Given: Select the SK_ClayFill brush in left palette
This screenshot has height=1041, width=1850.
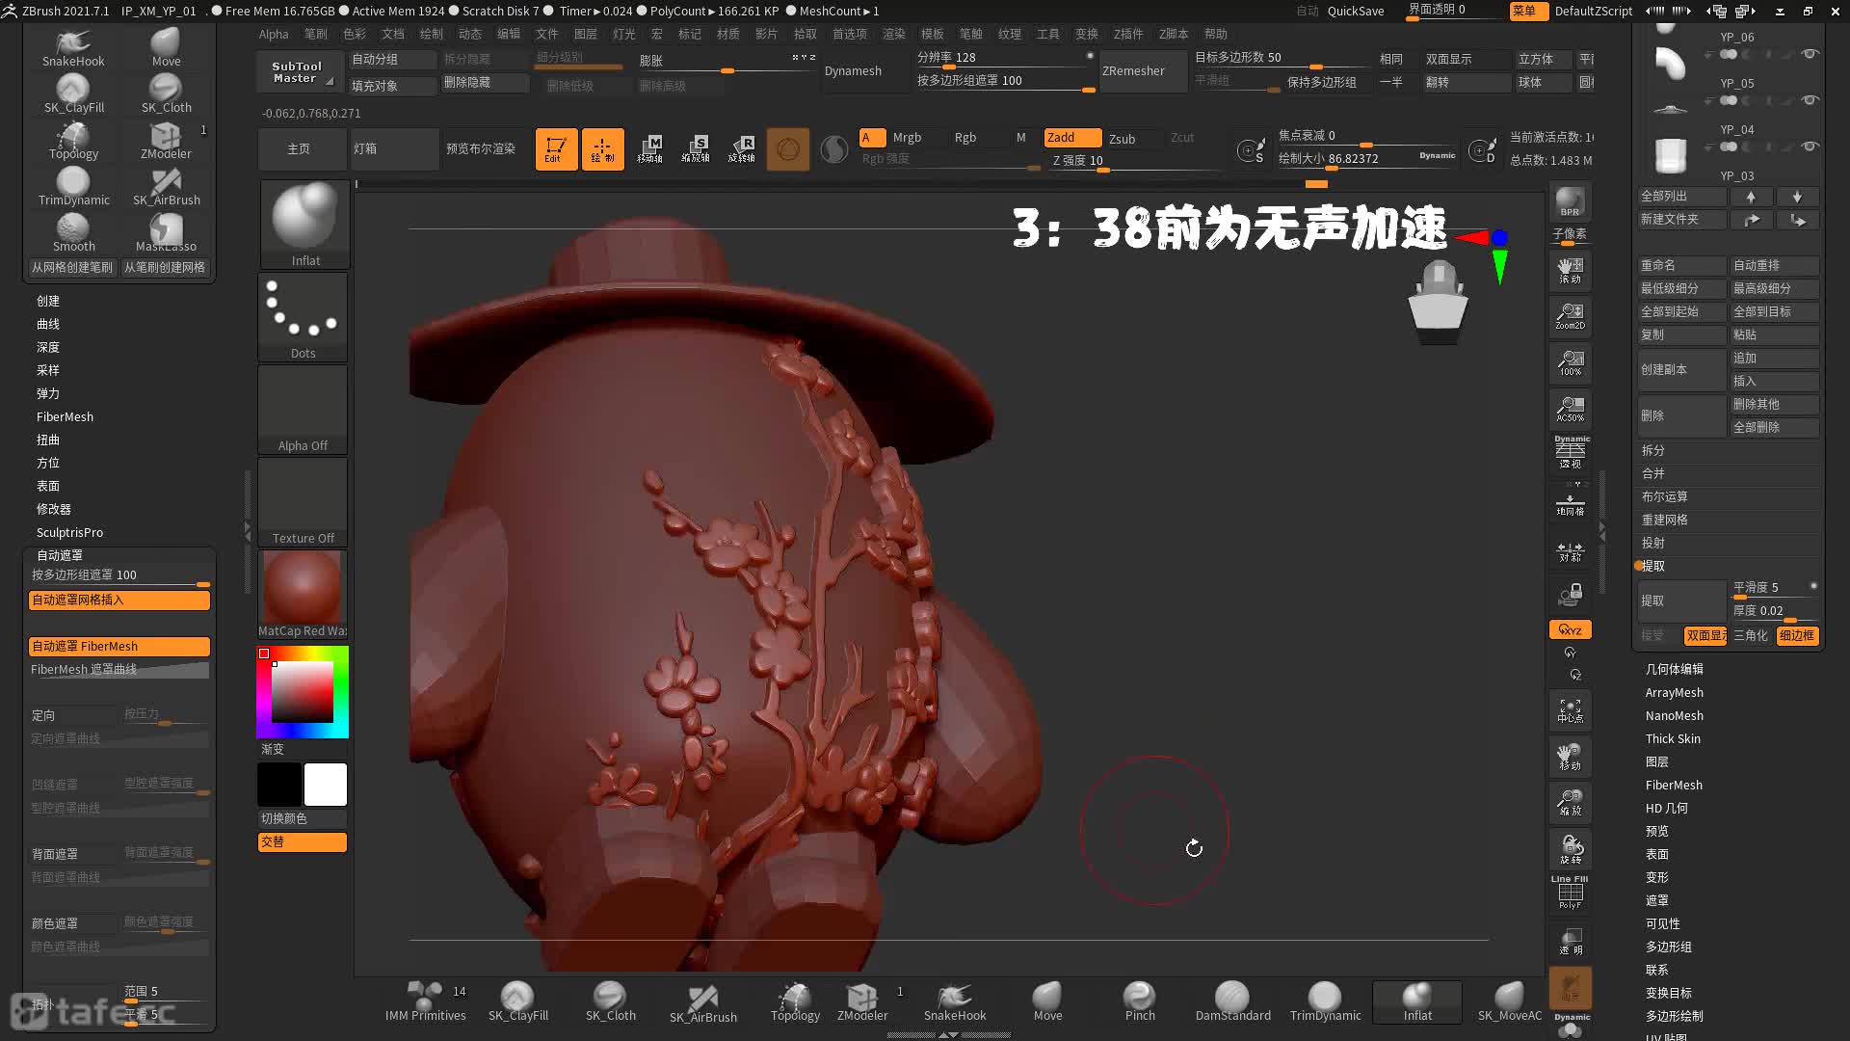Looking at the screenshot, I should point(73,93).
